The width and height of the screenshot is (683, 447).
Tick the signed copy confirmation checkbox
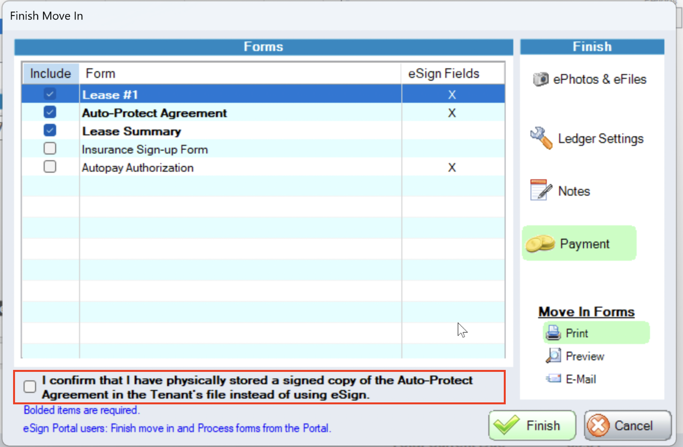click(x=30, y=386)
